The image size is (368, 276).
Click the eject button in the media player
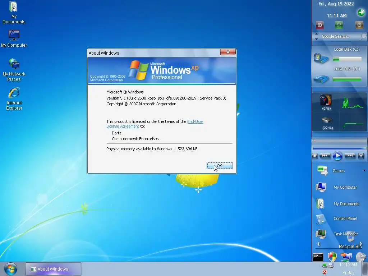pyautogui.click(x=361, y=156)
